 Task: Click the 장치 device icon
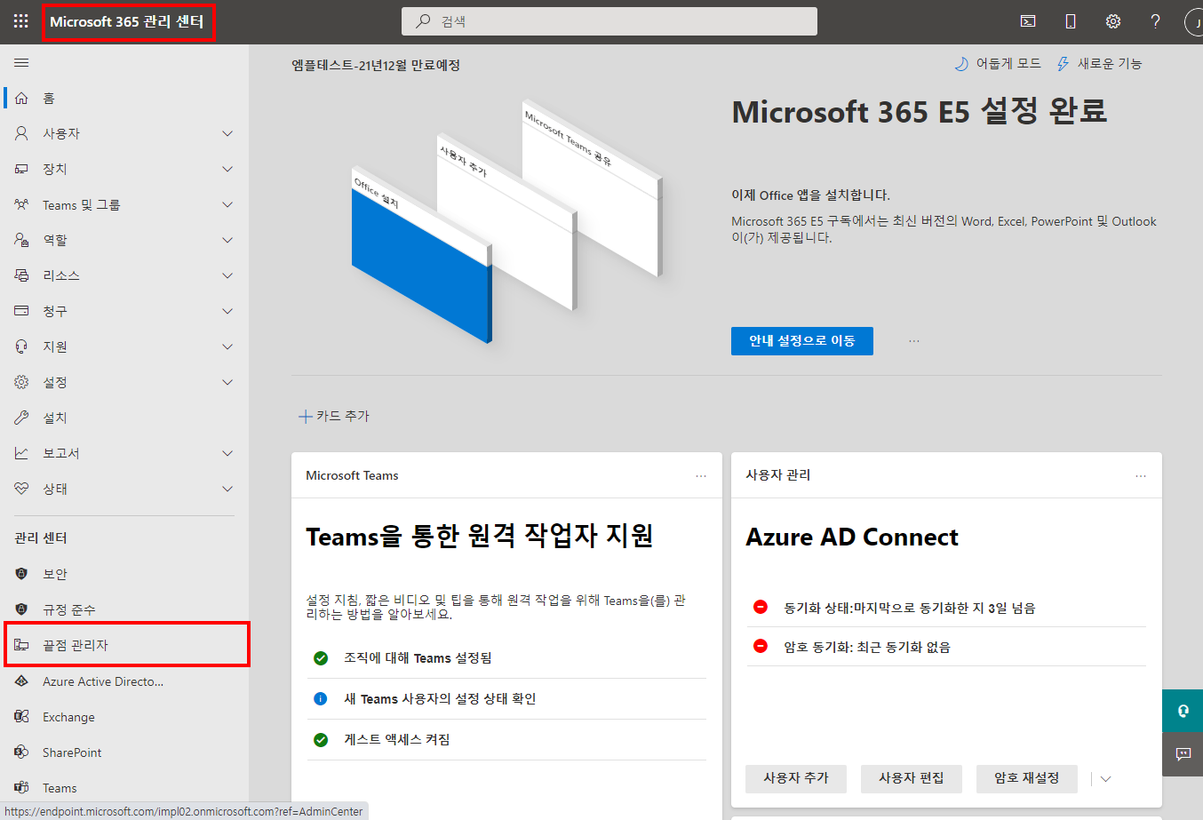tap(21, 169)
